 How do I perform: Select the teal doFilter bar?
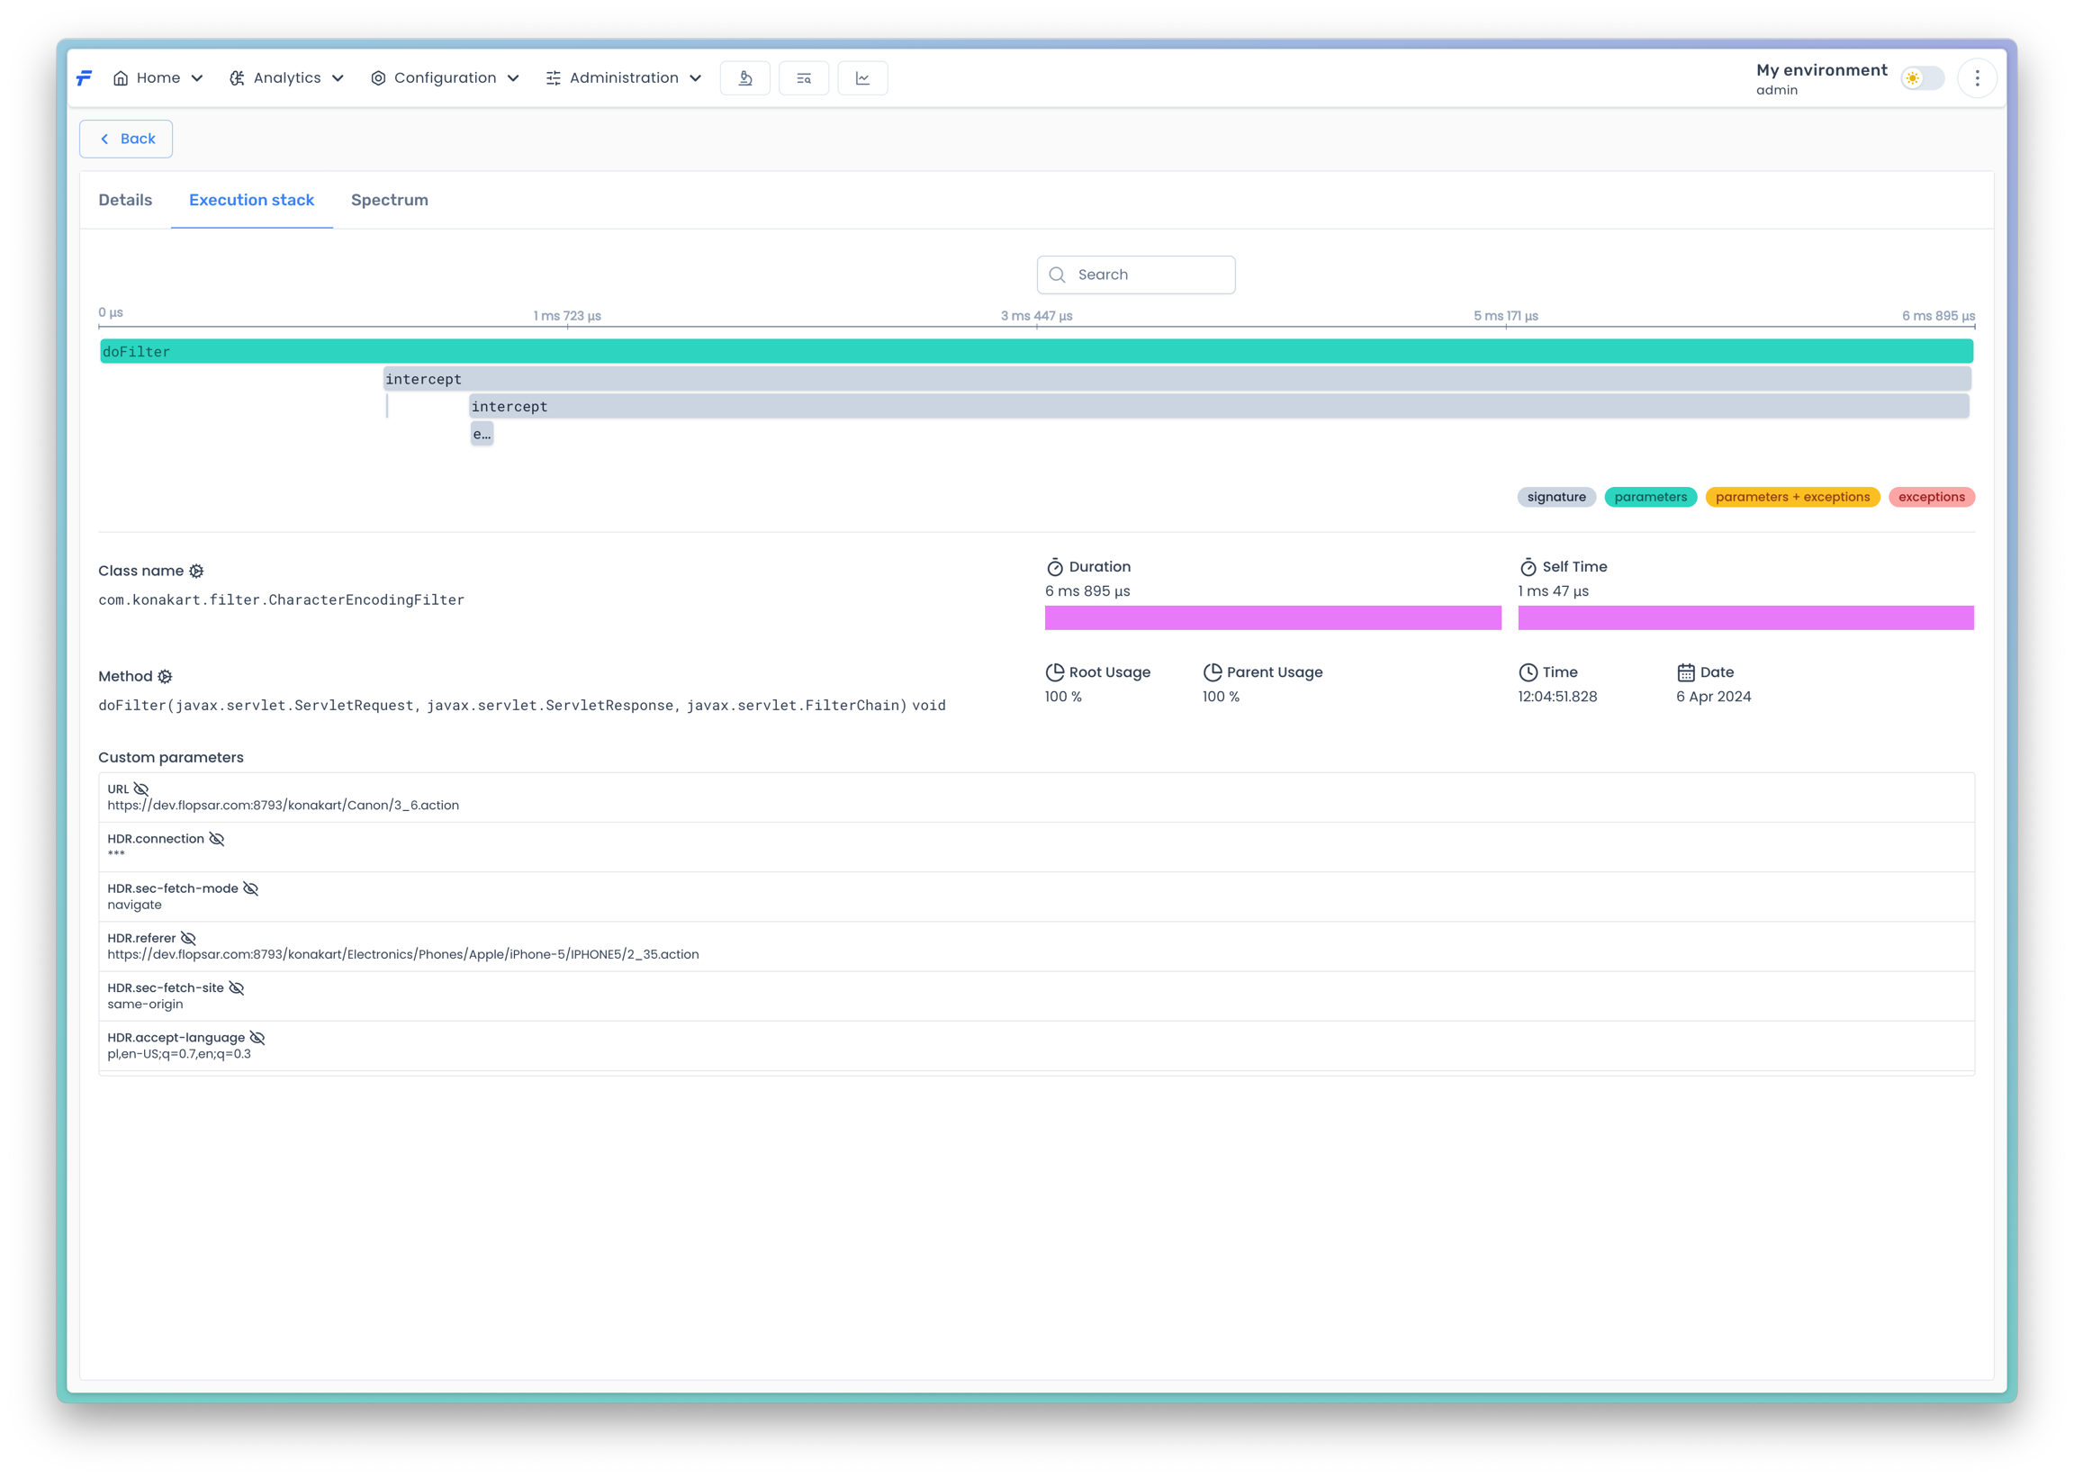coord(1035,351)
